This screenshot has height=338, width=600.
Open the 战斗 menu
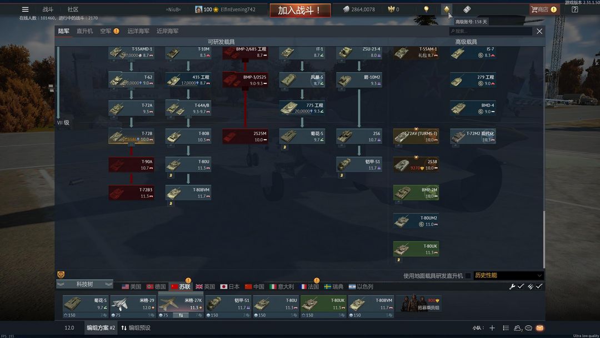tap(48, 9)
